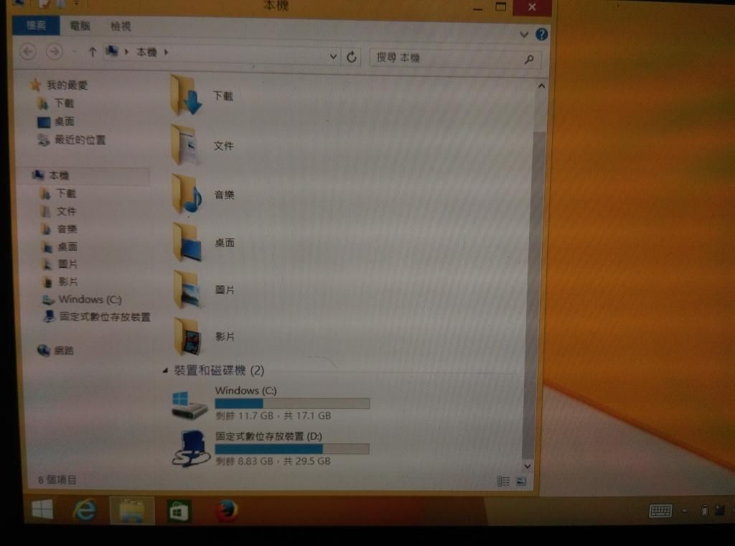Viewport: 735px width, 546px height.
Task: Open the Windows (C:) drive icon
Action: [189, 404]
